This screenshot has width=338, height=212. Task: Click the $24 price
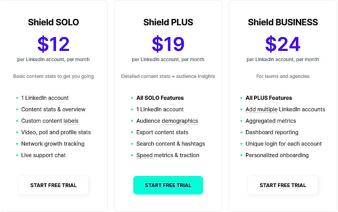(283, 44)
